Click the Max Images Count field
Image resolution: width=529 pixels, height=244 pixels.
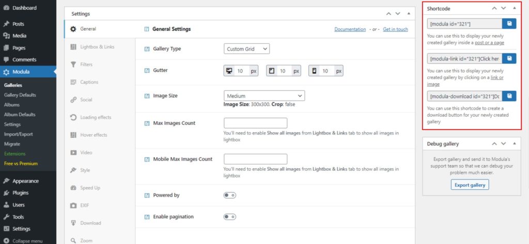[x=255, y=123]
